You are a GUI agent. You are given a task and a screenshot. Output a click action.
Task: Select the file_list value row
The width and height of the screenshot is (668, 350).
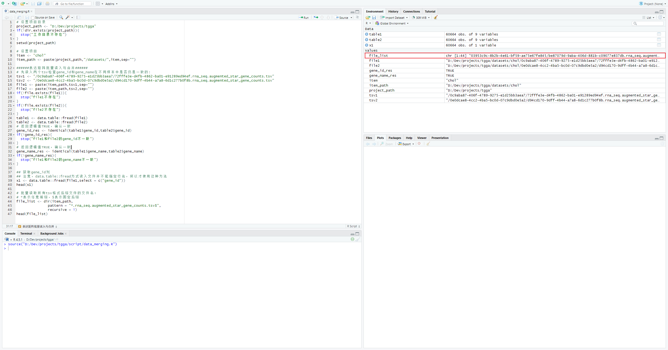[x=515, y=56]
